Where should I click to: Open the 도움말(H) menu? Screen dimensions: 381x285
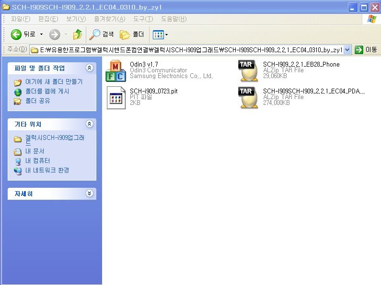[174, 19]
